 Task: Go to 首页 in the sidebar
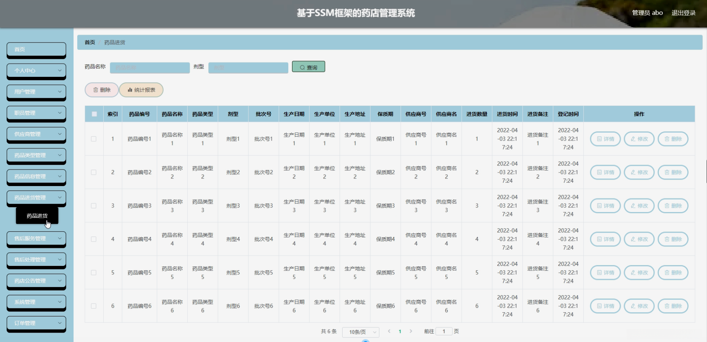pyautogui.click(x=36, y=50)
